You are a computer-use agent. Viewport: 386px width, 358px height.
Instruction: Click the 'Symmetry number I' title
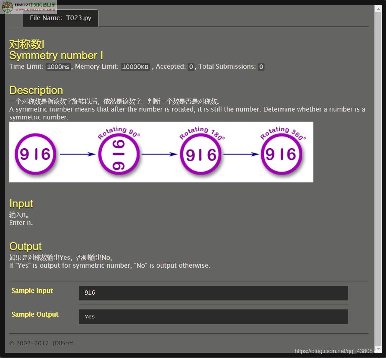56,56
